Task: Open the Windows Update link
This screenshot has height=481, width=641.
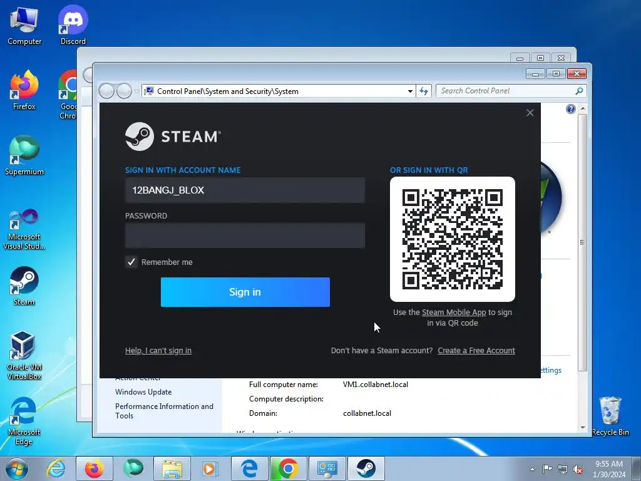Action: click(x=143, y=392)
